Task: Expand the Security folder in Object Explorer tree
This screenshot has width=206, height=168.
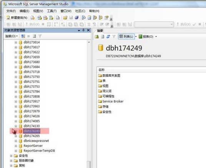Action: coord(11,156)
